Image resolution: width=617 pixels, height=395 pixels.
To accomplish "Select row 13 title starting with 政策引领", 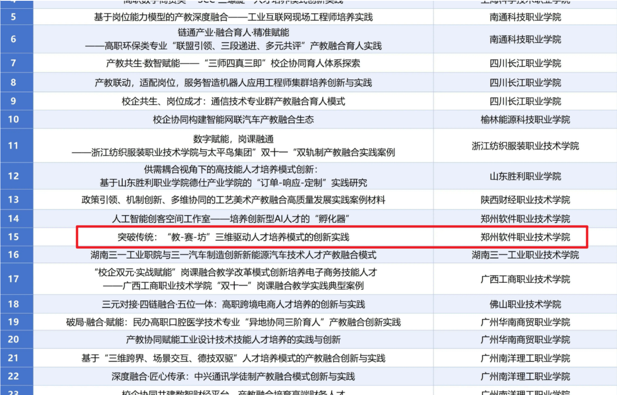I will click(x=233, y=200).
